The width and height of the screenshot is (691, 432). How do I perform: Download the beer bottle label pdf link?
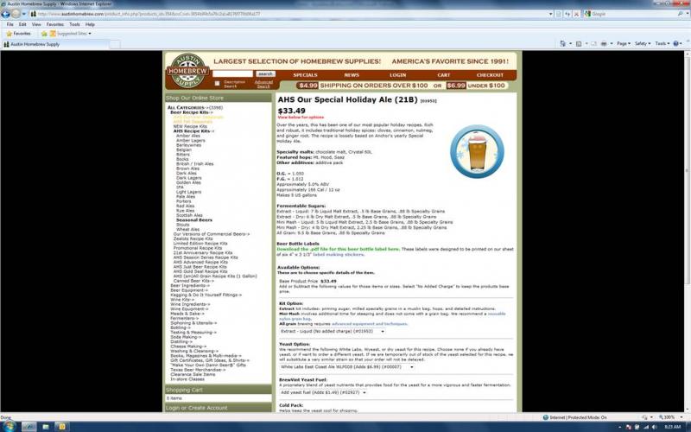(338, 249)
